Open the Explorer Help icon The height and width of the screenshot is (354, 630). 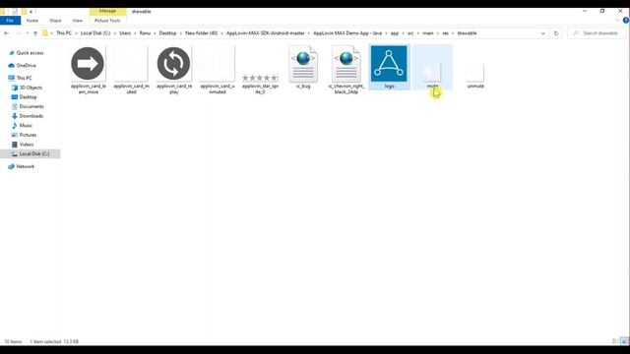(626, 20)
